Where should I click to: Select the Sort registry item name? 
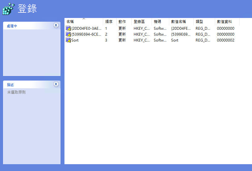(75, 40)
